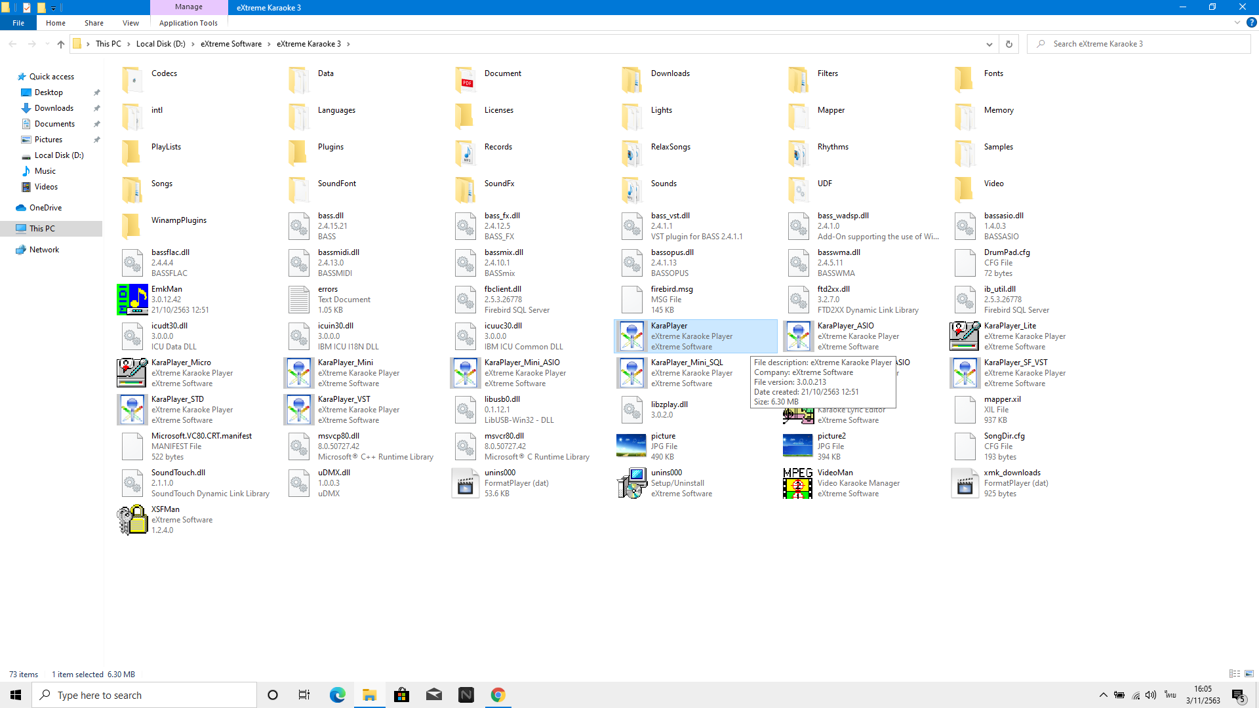Screen dimensions: 1259x708
Task: Select the EmkMan application icon
Action: (132, 300)
